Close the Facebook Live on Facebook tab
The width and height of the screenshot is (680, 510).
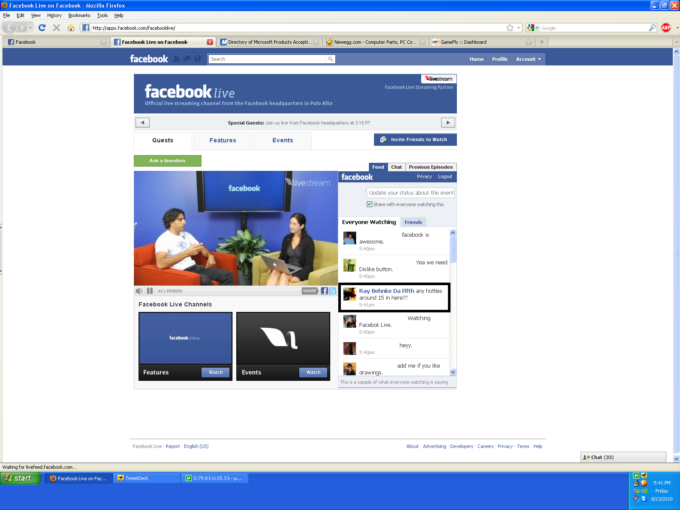[x=210, y=42]
